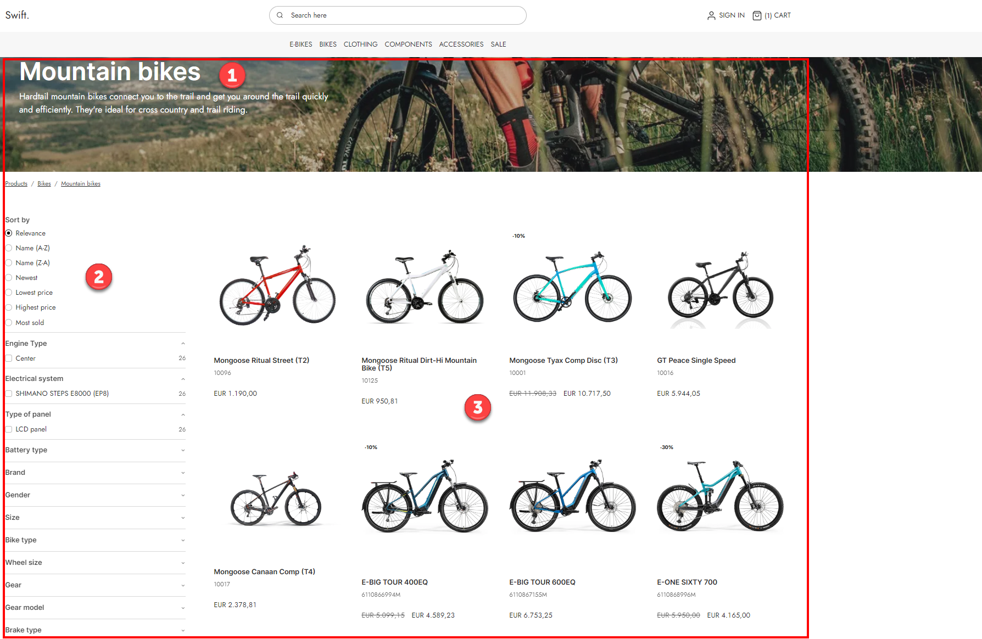Click the price EUR 6.753,25
This screenshot has width=982, height=639.
pos(531,615)
